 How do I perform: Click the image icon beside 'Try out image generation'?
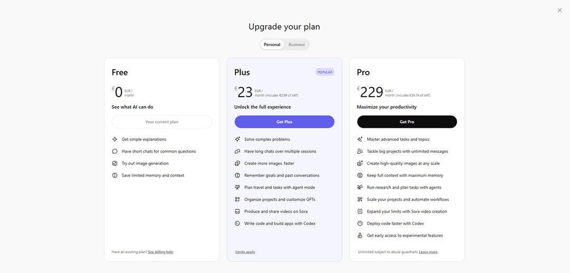[115, 164]
